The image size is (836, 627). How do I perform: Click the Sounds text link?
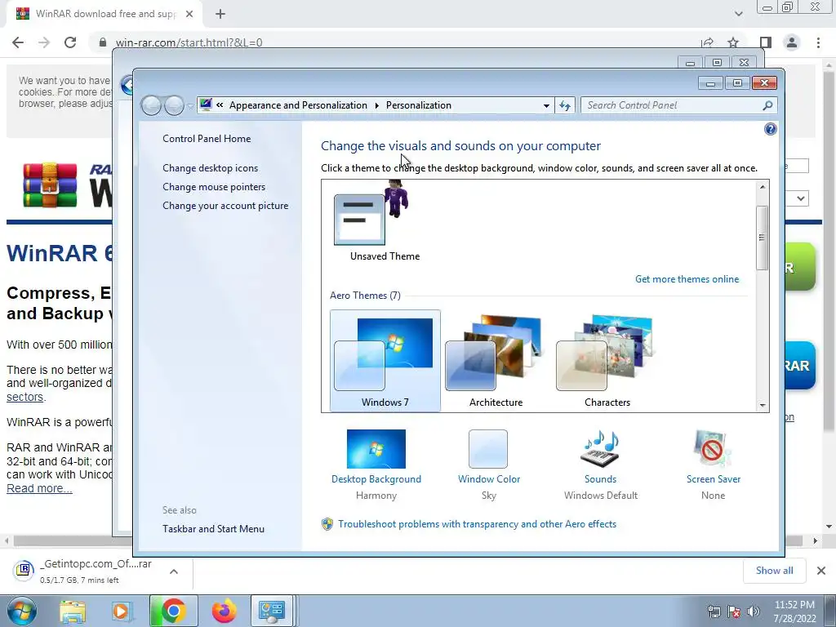(600, 478)
